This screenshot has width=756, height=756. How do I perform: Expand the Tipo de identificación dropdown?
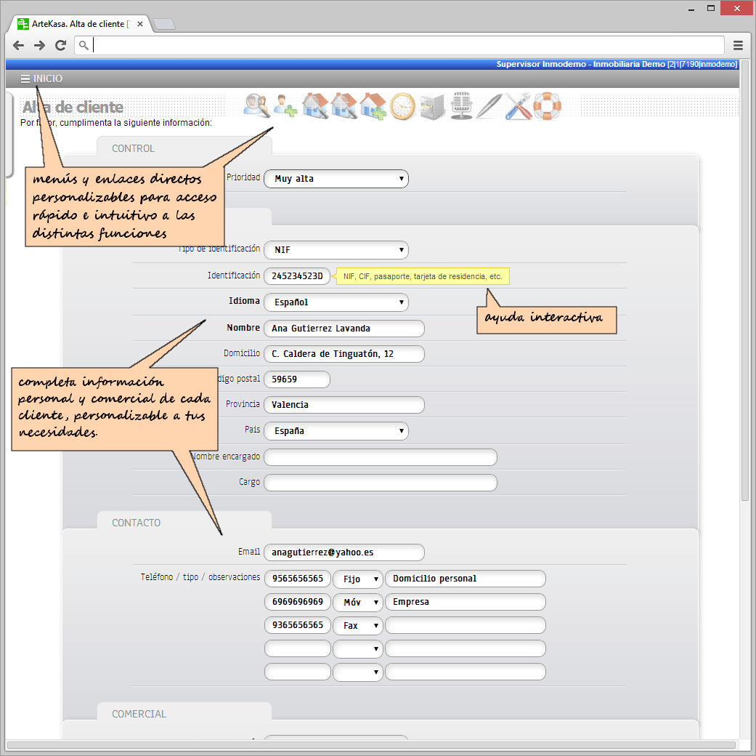coord(336,250)
